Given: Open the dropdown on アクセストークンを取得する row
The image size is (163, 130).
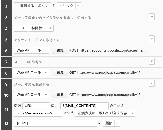Looking at the screenshot, I should pos(152,39).
